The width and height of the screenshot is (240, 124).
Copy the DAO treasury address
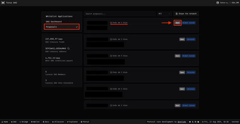tap(68, 48)
